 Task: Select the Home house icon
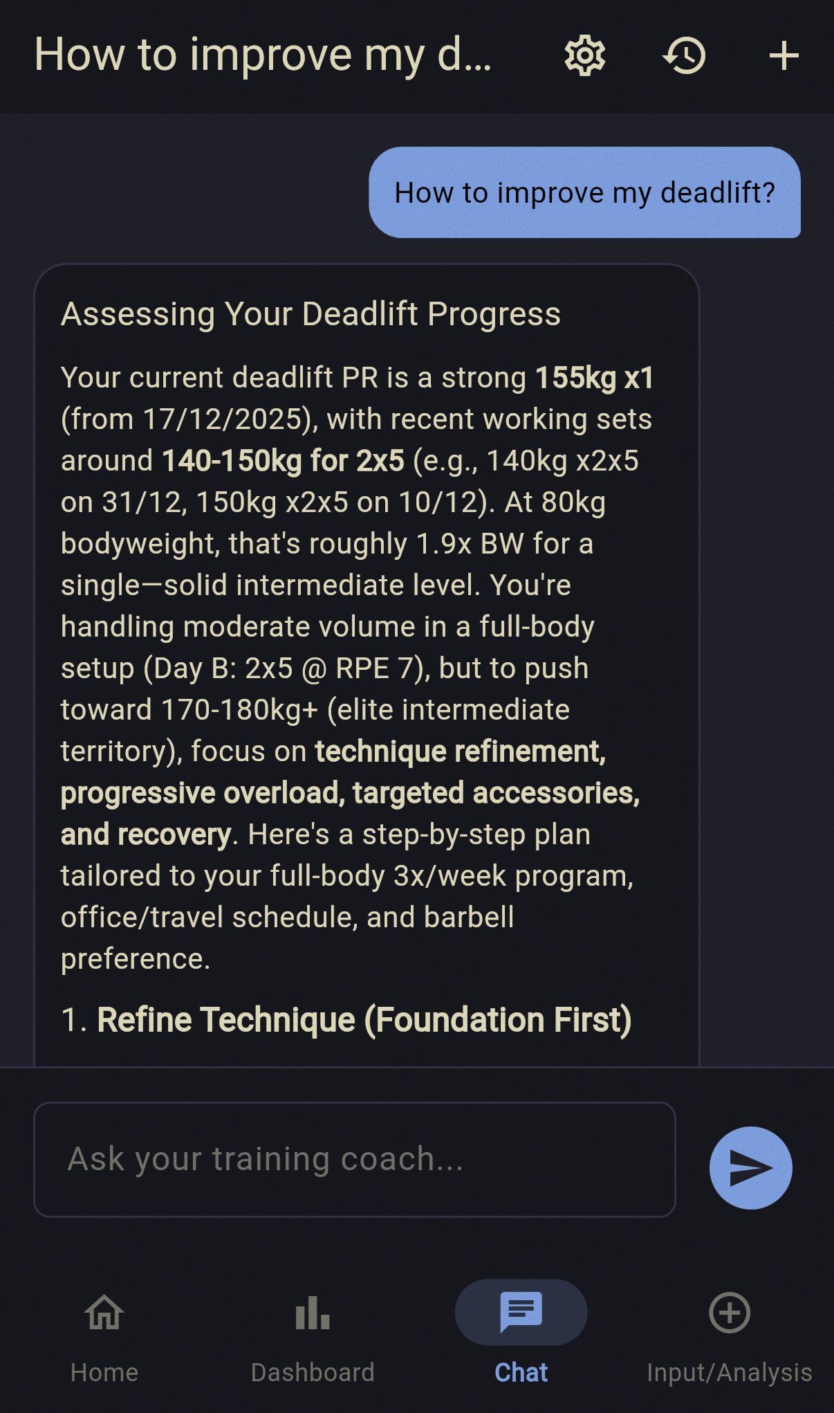point(104,1313)
